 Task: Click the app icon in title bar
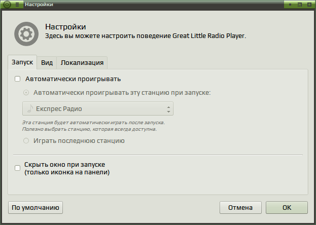click(x=7, y=4)
